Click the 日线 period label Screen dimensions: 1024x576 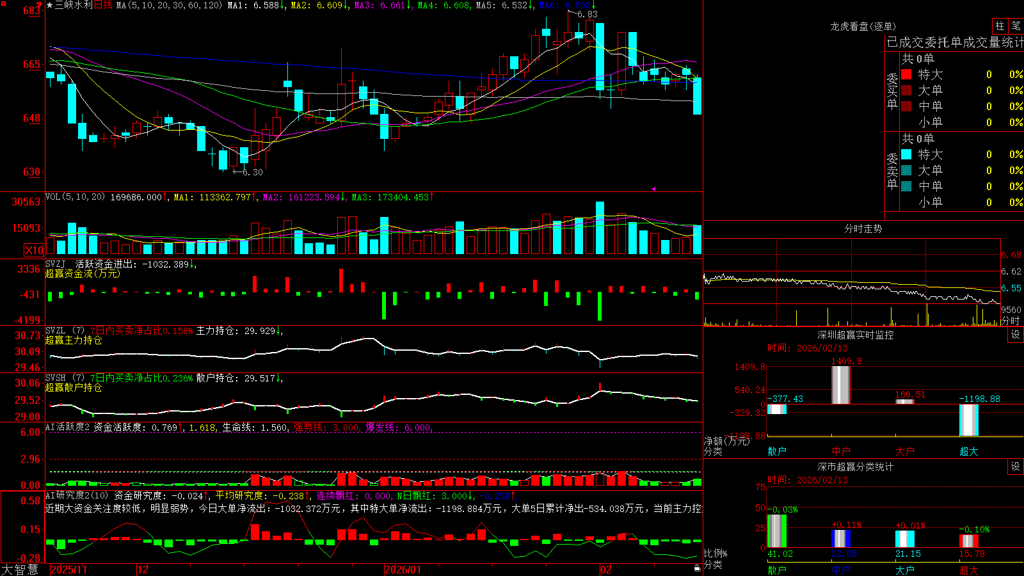click(103, 5)
